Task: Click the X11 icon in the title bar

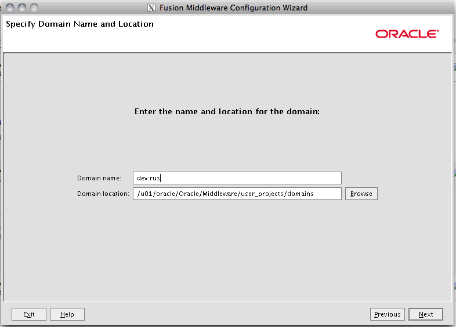Action: click(x=151, y=8)
